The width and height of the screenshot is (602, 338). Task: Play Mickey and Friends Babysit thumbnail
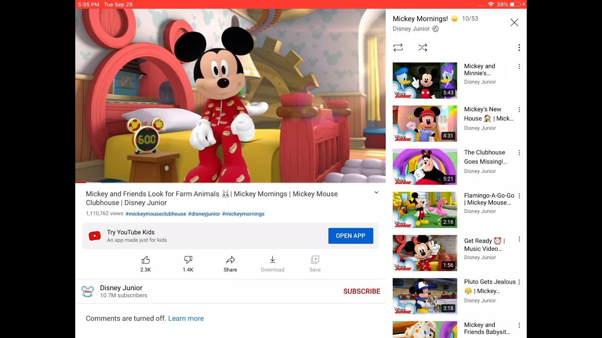coord(425,330)
